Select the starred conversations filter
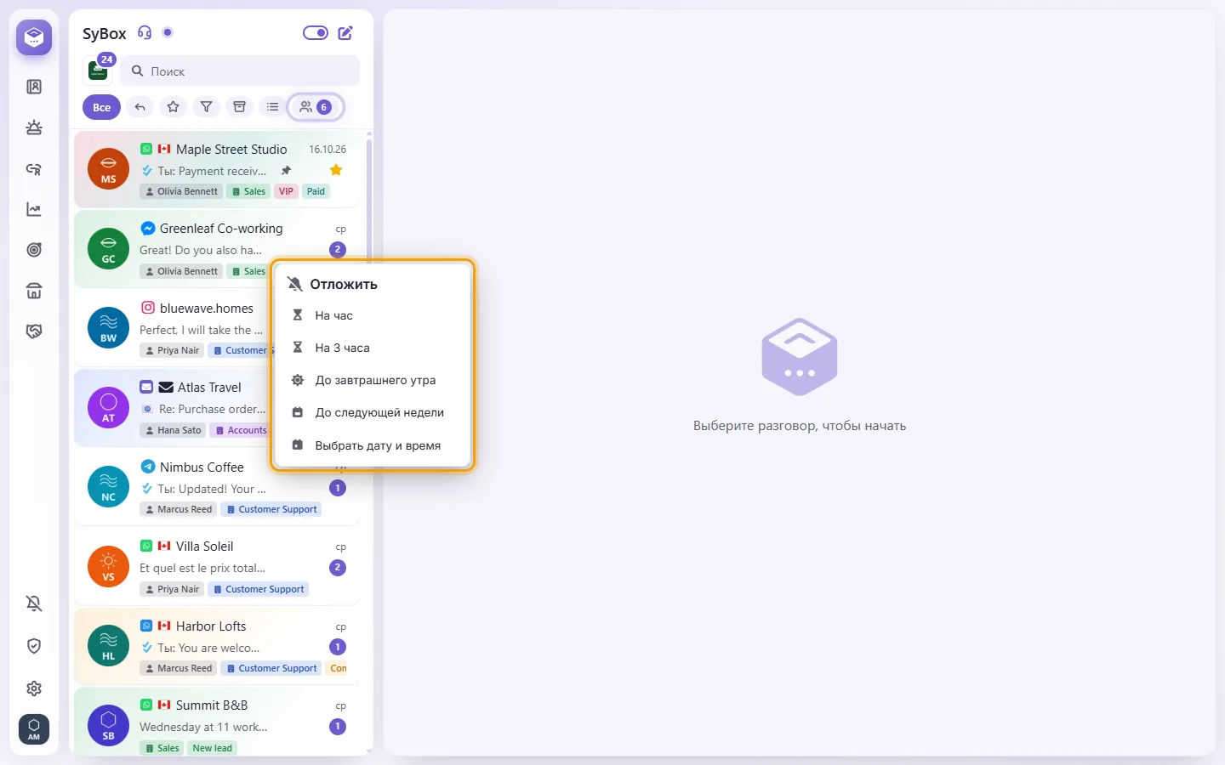 pos(174,107)
